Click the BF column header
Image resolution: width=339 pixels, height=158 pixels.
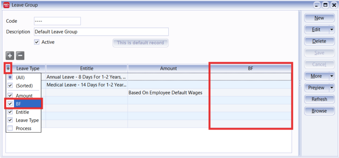tap(250, 69)
